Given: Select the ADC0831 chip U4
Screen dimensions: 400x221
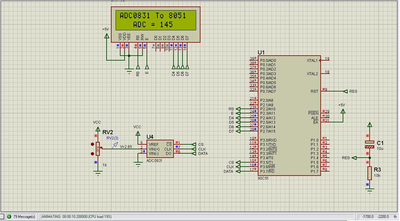Looking at the screenshot, I should click(x=160, y=149).
